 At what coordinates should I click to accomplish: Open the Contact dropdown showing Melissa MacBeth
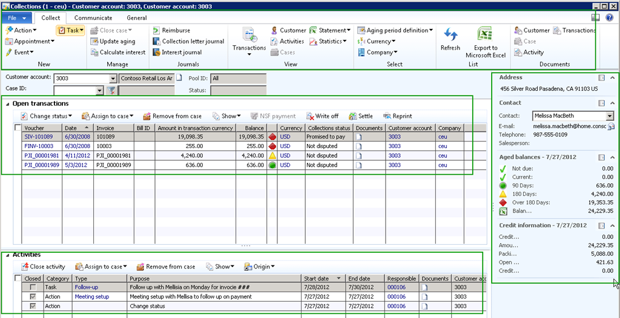pos(610,116)
